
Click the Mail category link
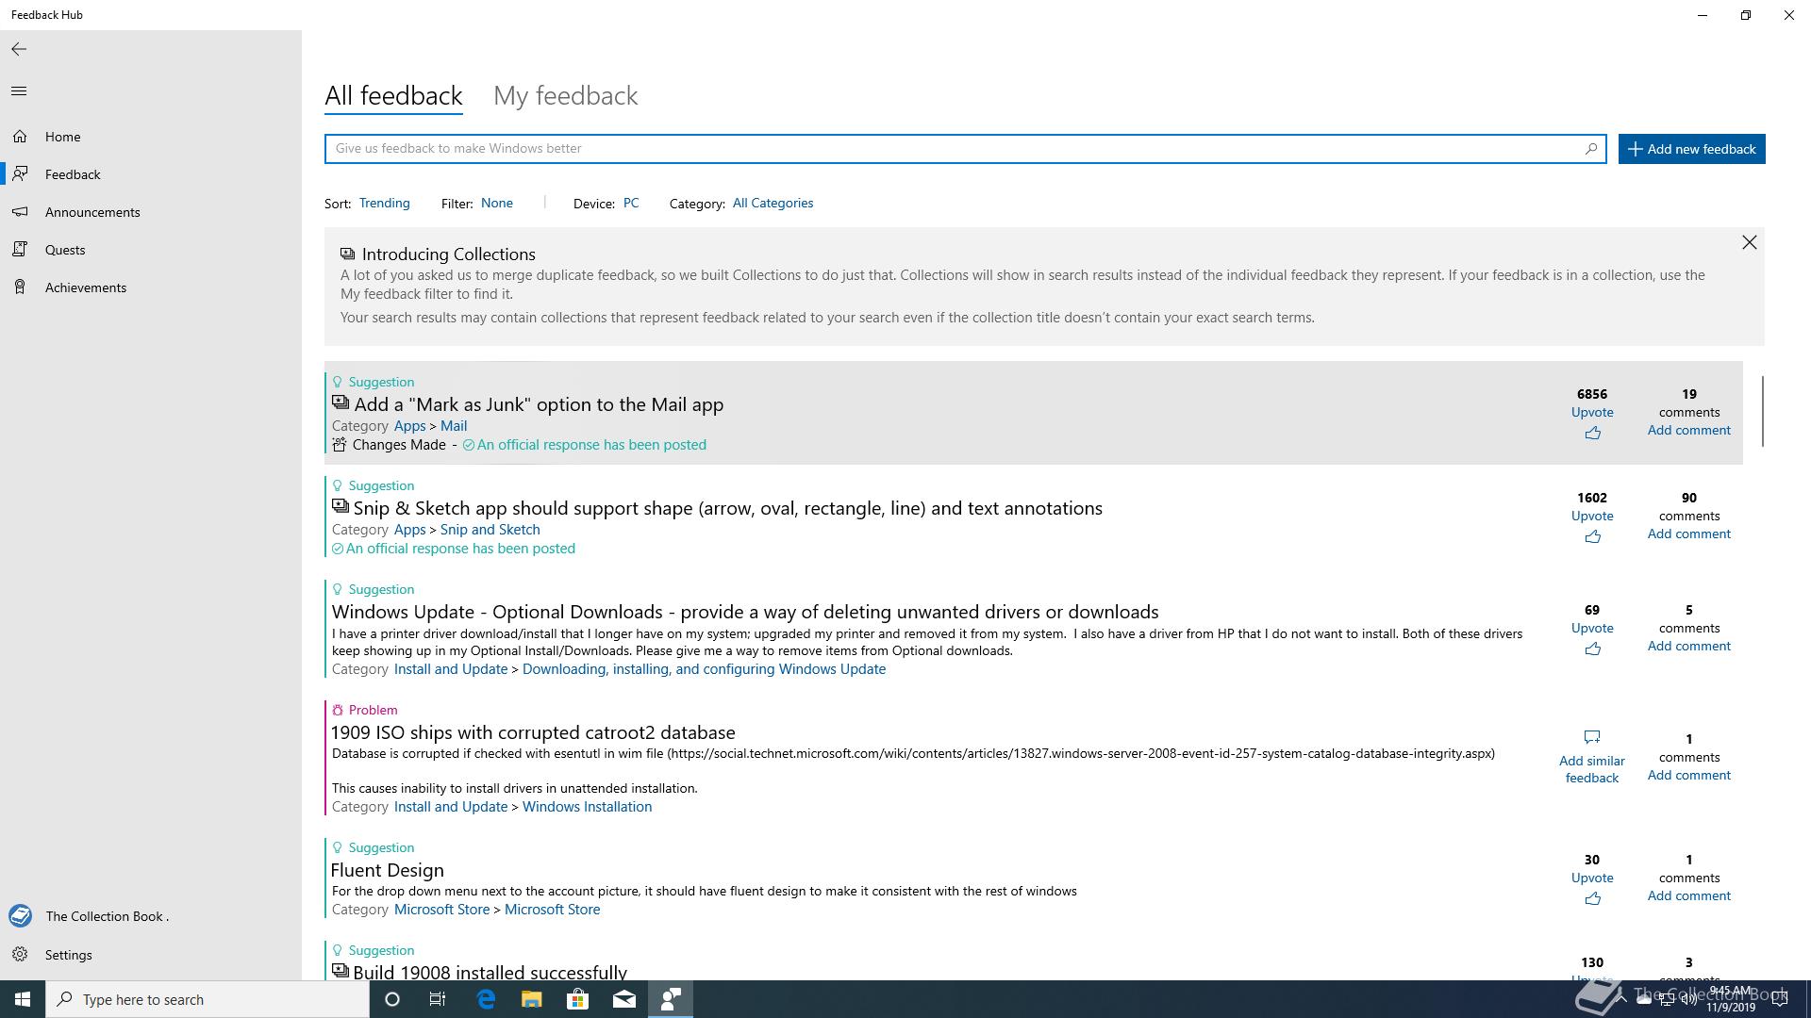click(x=454, y=426)
